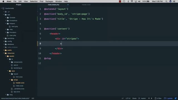The width and height of the screenshot is (178, 100).
Task: Select the layout folder under sass
Action: tap(16, 74)
